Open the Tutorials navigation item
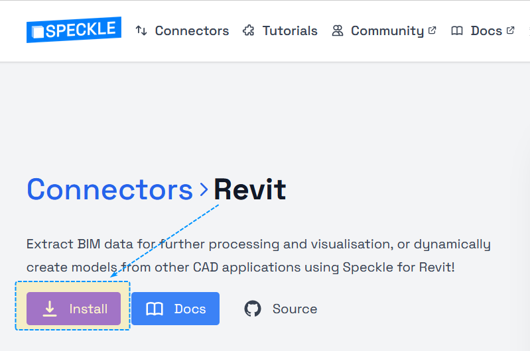Viewport: 530px width, 351px height. tap(290, 30)
